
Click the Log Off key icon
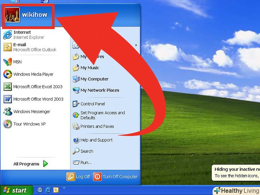coord(71,176)
